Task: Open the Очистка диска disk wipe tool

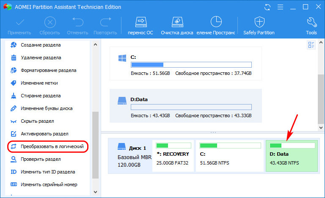Action: tap(177, 26)
